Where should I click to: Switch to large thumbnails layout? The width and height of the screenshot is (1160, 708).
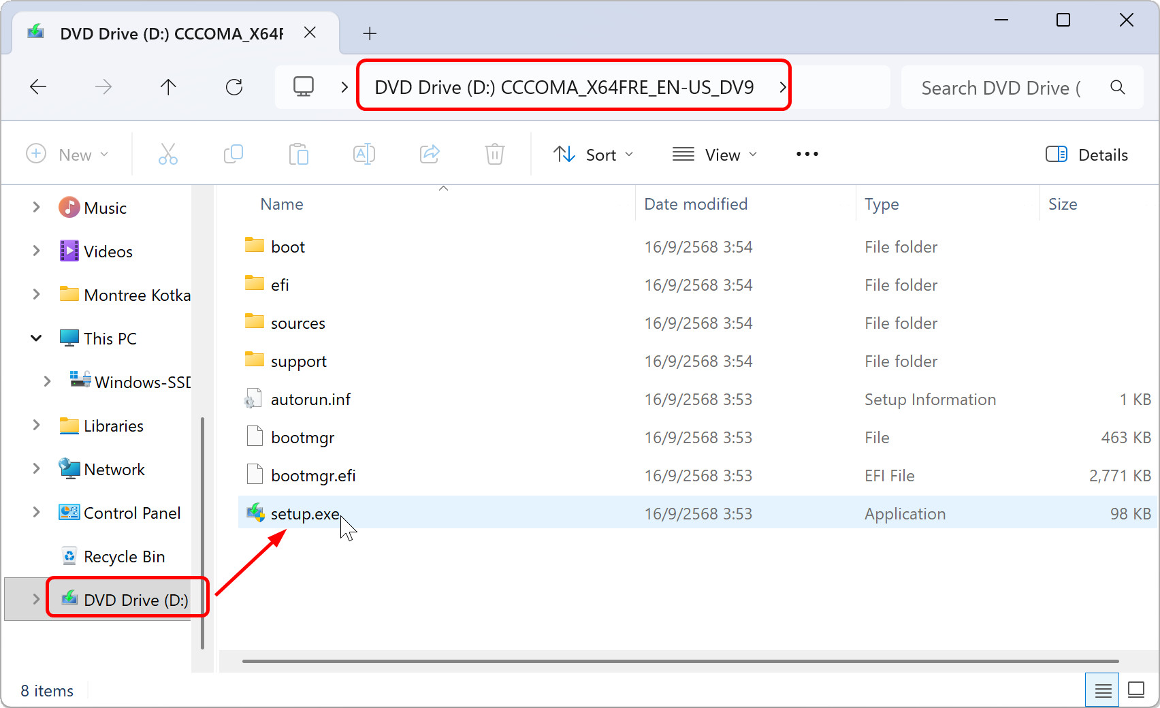(1135, 690)
